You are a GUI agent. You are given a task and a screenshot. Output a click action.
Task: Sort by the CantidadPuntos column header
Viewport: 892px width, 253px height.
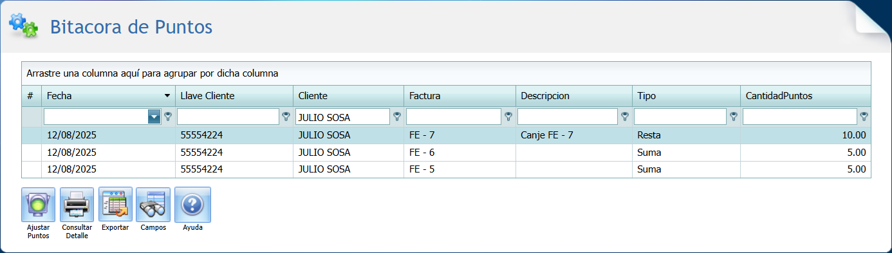tap(806, 96)
